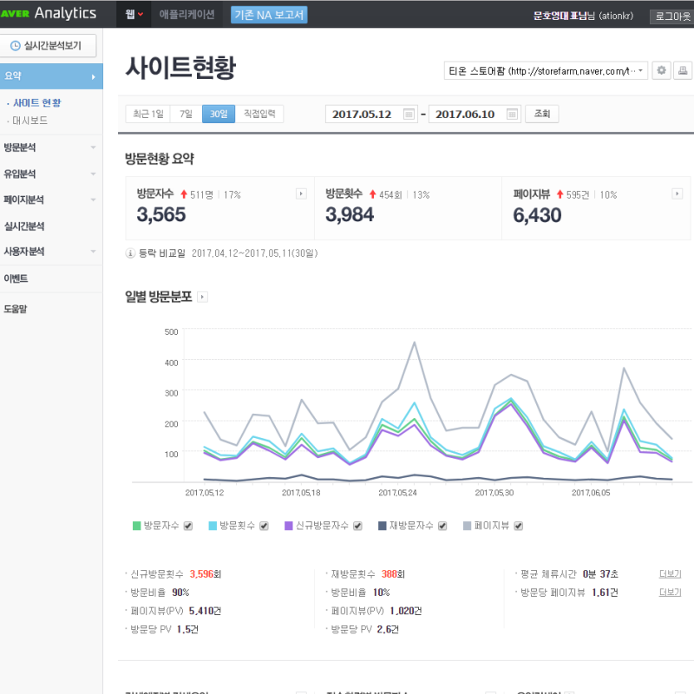The height and width of the screenshot is (694, 694).
Task: Uncheck the 방문횟수 series checkbox
Action: coord(265,526)
